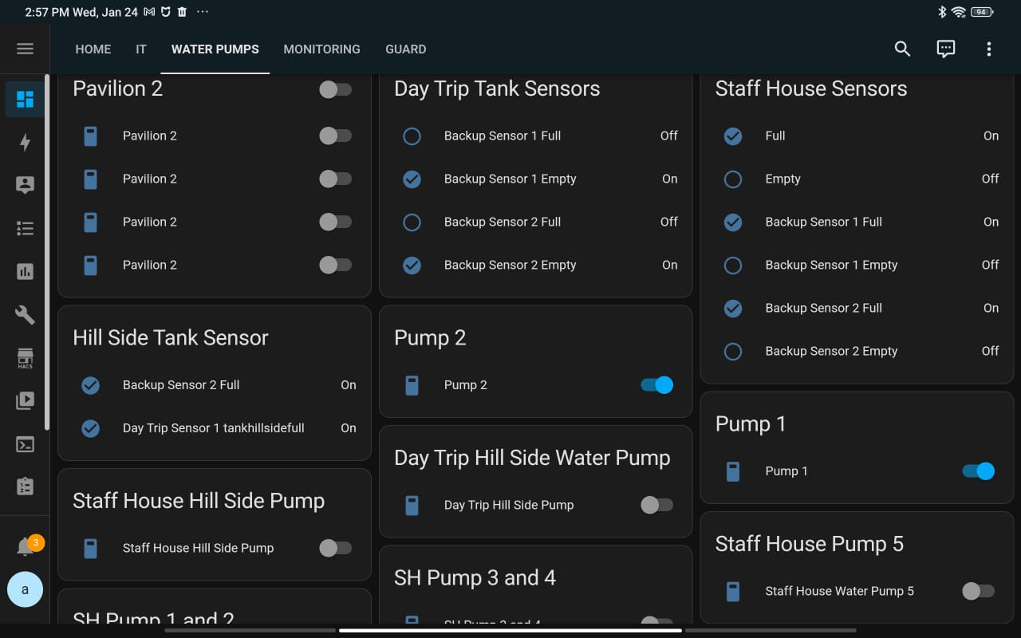
Task: Switch to the MONITORING tab
Action: coord(321,49)
